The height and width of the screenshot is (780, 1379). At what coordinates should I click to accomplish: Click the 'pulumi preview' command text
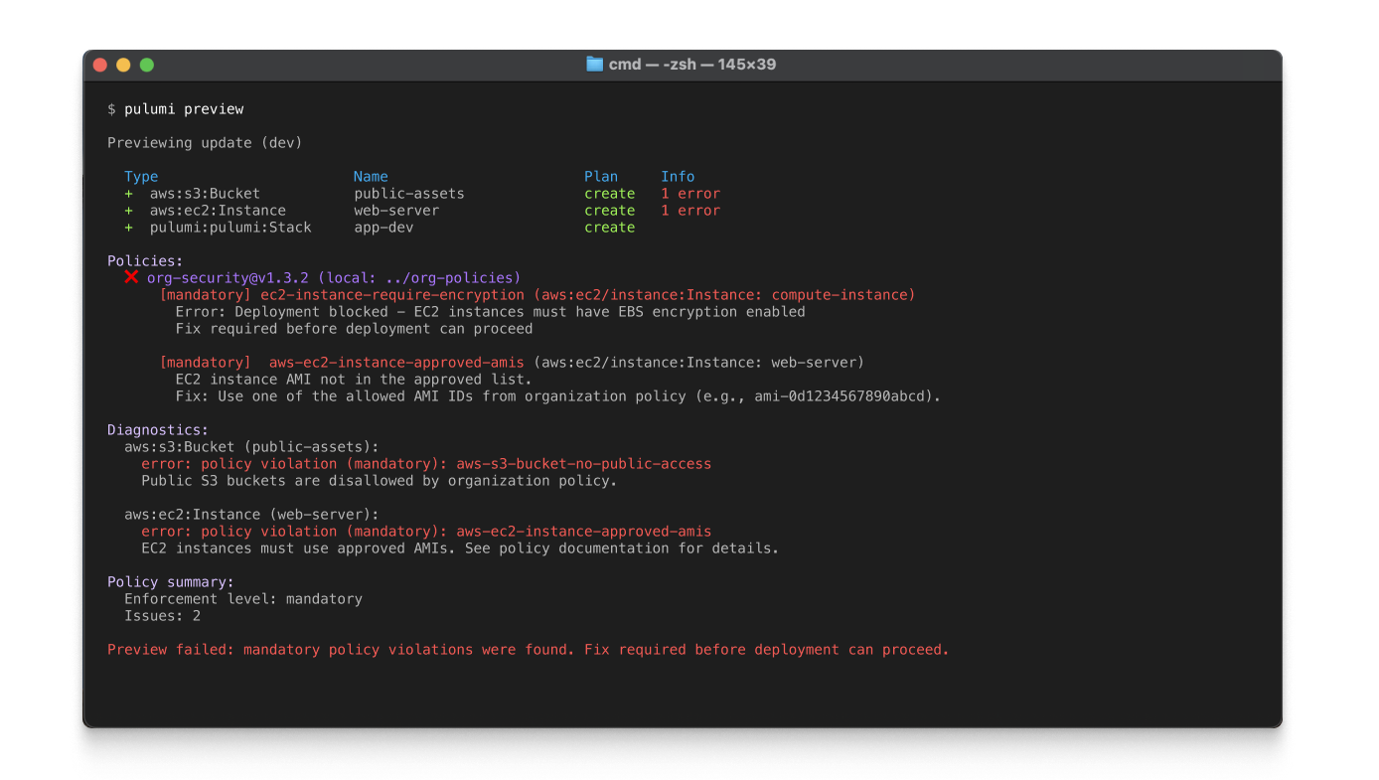point(184,109)
